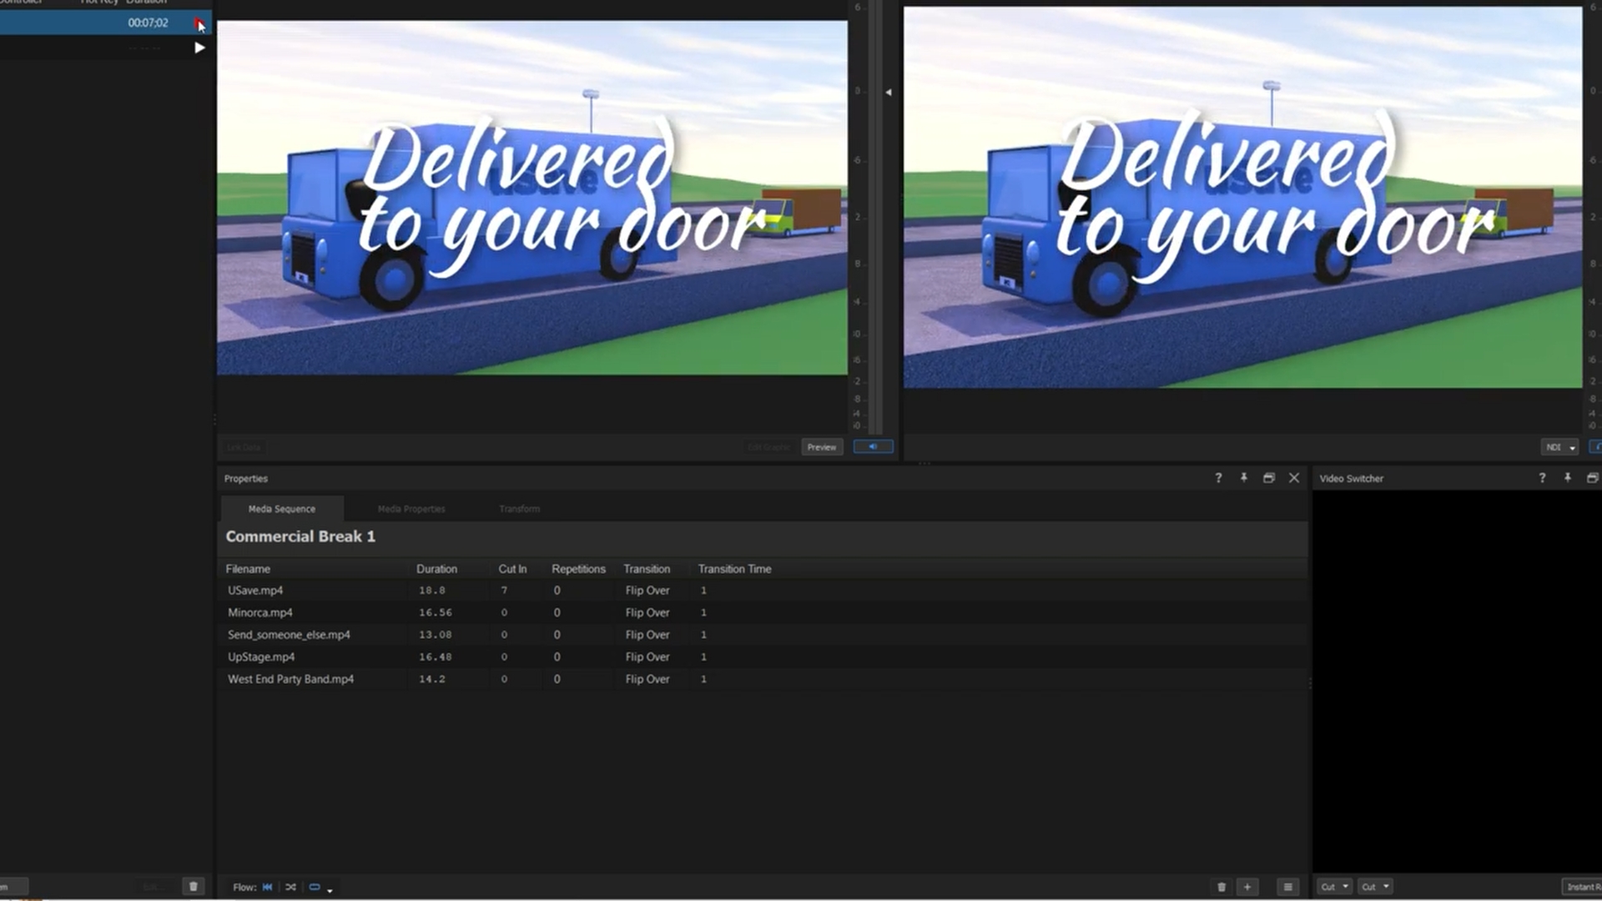1602x901 pixels.
Task: Click the Instant Replay button
Action: coord(1582,887)
